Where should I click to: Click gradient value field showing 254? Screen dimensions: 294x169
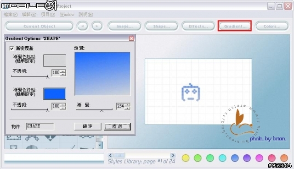point(120,106)
